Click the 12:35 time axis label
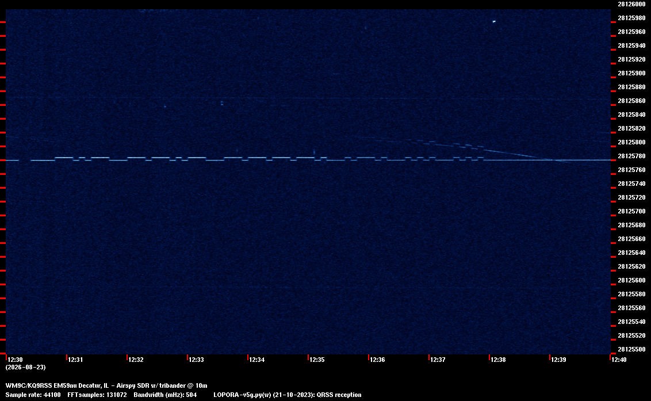The width and height of the screenshot is (651, 401). [x=317, y=360]
